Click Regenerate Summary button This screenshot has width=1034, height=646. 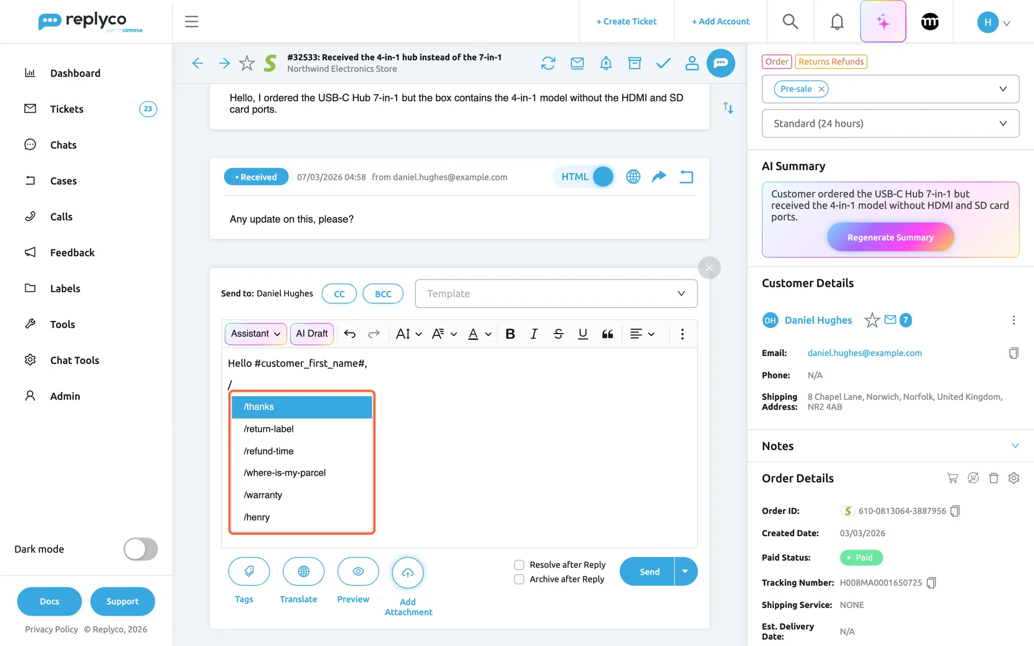tap(890, 237)
